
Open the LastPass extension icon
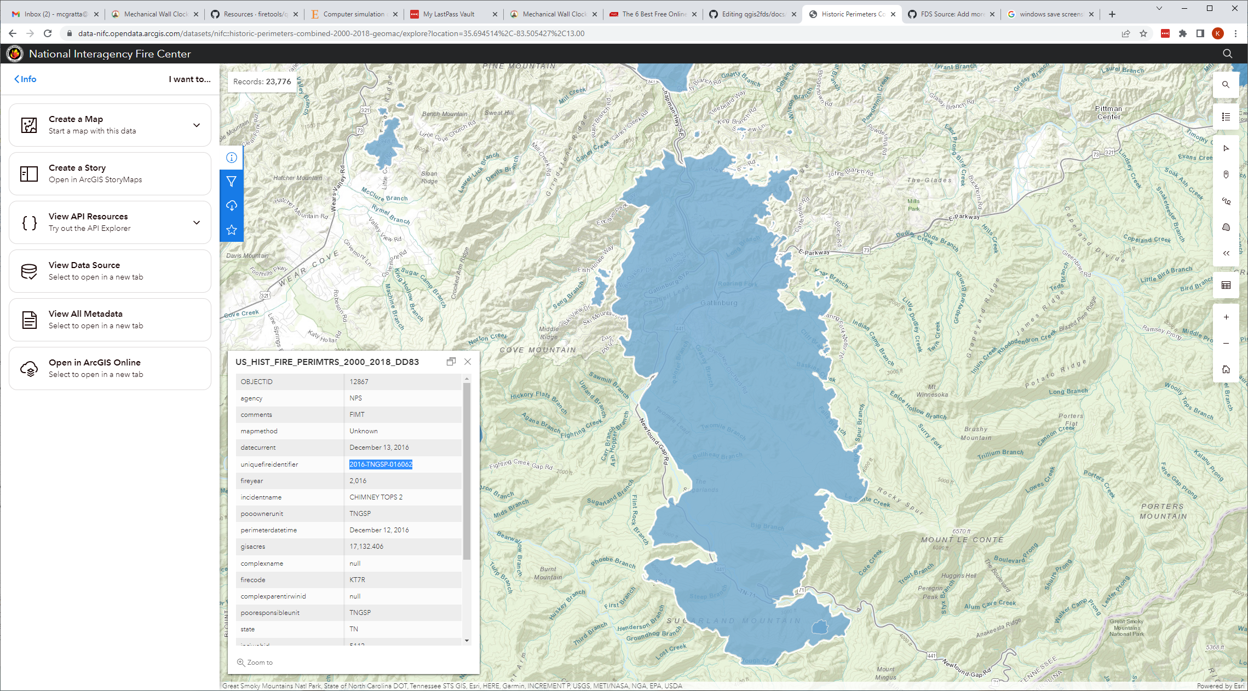1165,33
